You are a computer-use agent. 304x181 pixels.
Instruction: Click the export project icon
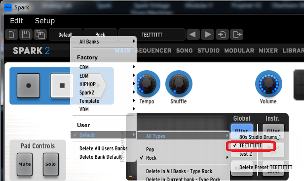(236, 35)
